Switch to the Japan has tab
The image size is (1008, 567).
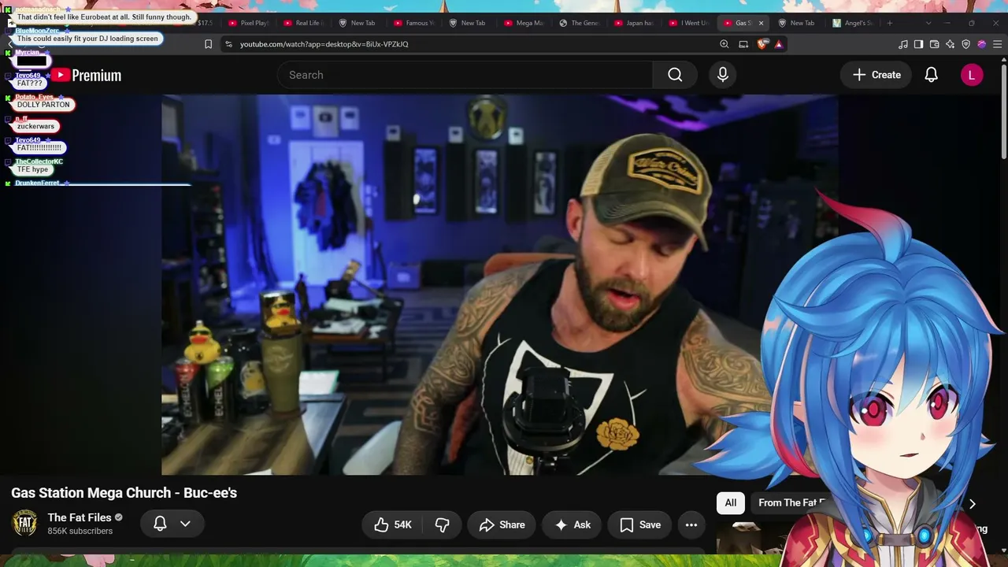click(x=634, y=23)
